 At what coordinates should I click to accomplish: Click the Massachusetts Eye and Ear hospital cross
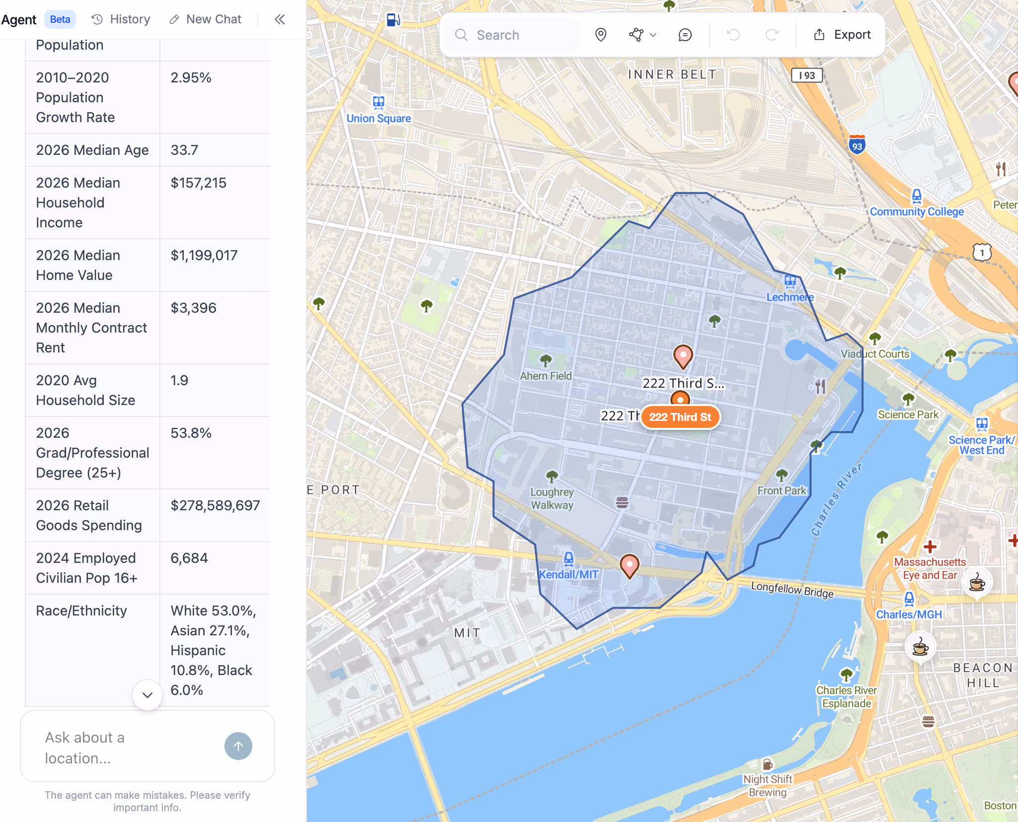pyautogui.click(x=930, y=547)
